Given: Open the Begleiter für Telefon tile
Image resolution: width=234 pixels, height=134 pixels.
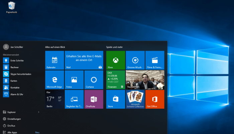Looking at the screenshot, I should pos(74,99).
